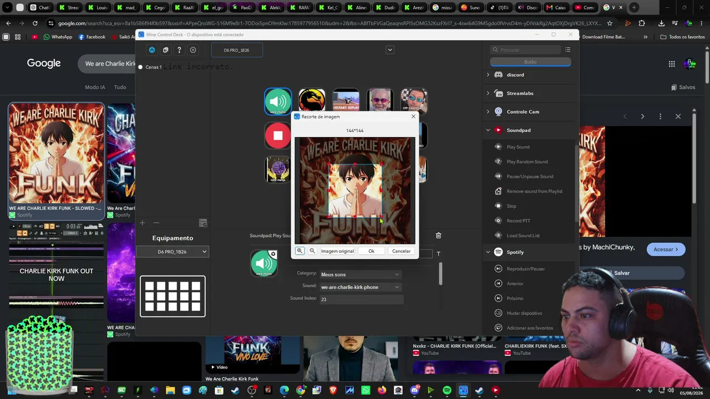
Task: Select the Pause/Unpause Sound action
Action: coord(530,176)
